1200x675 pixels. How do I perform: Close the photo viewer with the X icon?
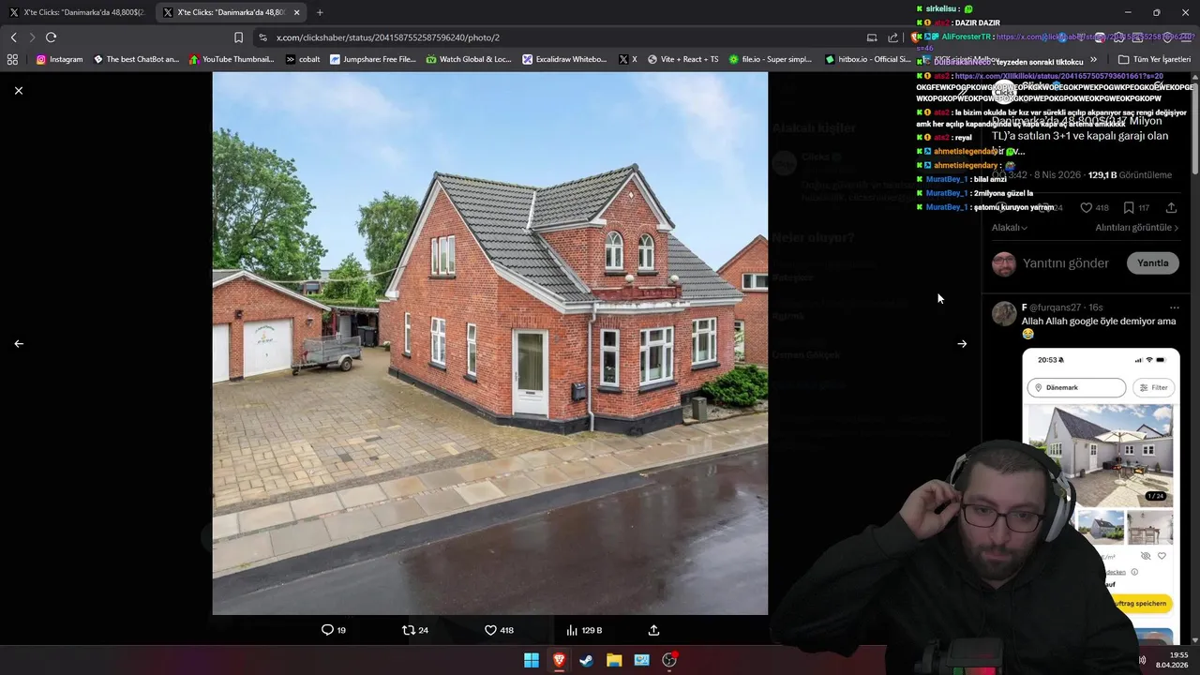coord(19,90)
